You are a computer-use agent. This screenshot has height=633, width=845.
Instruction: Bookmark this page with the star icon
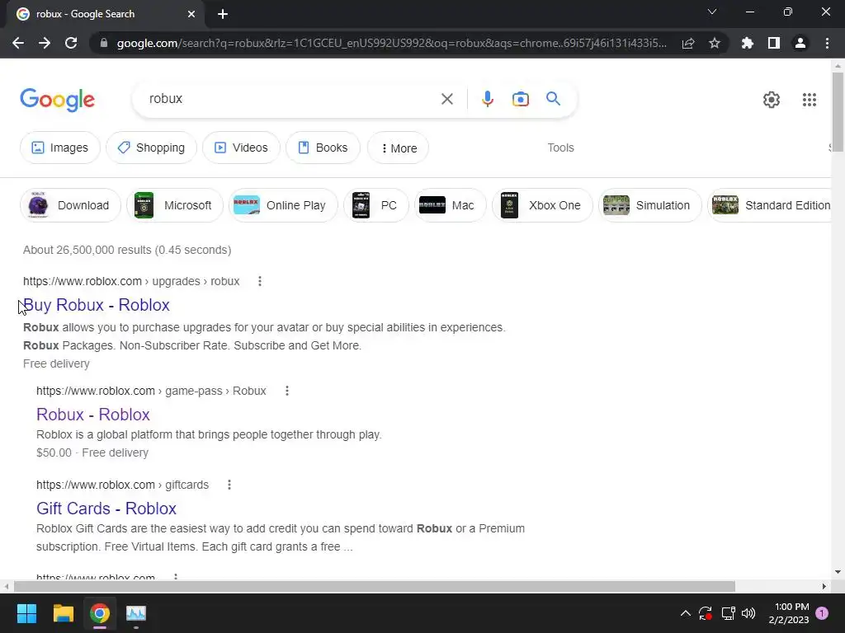(714, 43)
